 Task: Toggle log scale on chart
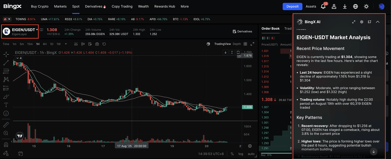(241, 154)
